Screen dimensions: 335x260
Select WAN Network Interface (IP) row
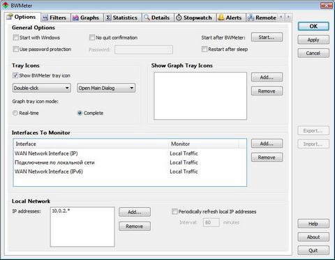tap(130, 153)
